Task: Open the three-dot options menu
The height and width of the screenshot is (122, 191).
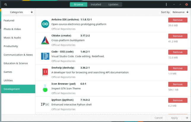Action: pyautogui.click(x=166, y=4)
